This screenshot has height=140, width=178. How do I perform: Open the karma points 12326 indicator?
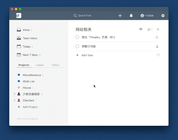[147, 16]
